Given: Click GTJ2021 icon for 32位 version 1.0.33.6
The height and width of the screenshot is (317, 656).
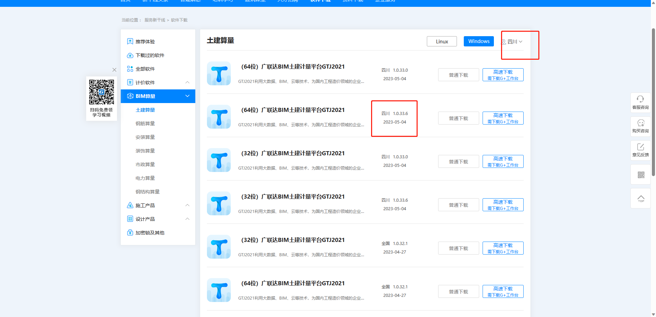Looking at the screenshot, I should pyautogui.click(x=219, y=203).
